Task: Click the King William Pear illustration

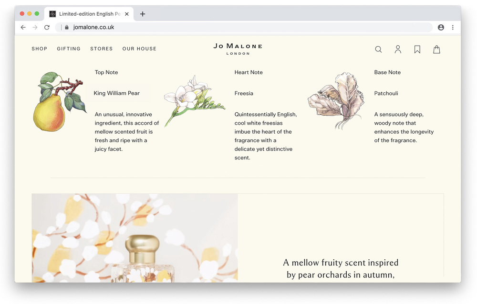Action: point(60,102)
